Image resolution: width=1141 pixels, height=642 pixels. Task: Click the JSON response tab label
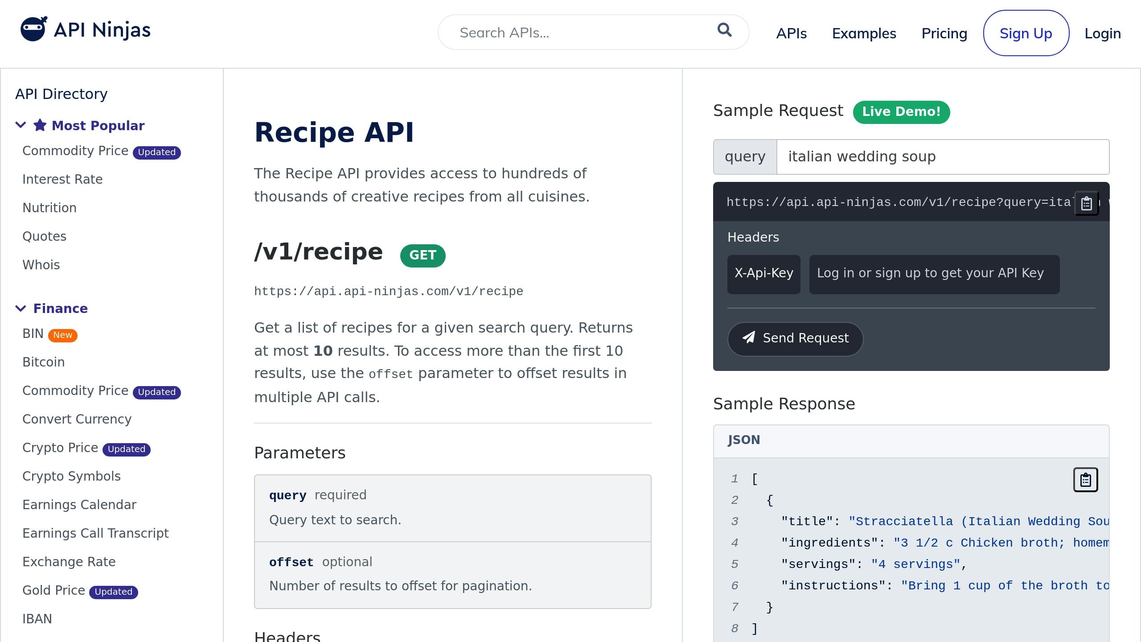[x=743, y=440]
